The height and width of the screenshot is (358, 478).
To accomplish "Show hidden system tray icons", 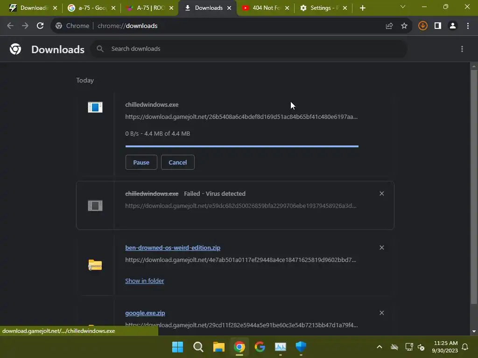I will pyautogui.click(x=380, y=347).
